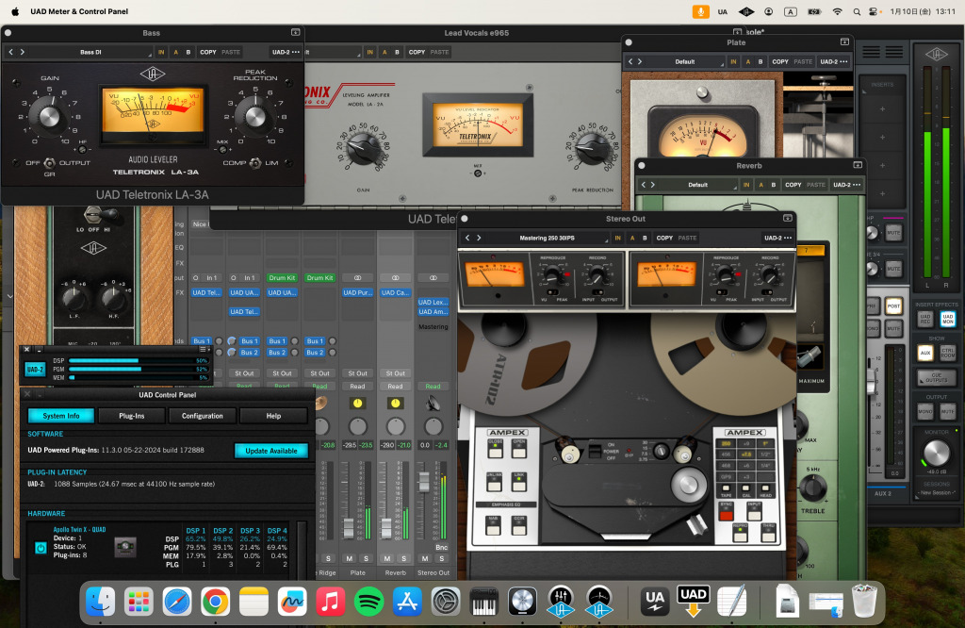Click the UAD-2 chip icon in the meter
Screen dimensions: 965x628
coord(35,370)
